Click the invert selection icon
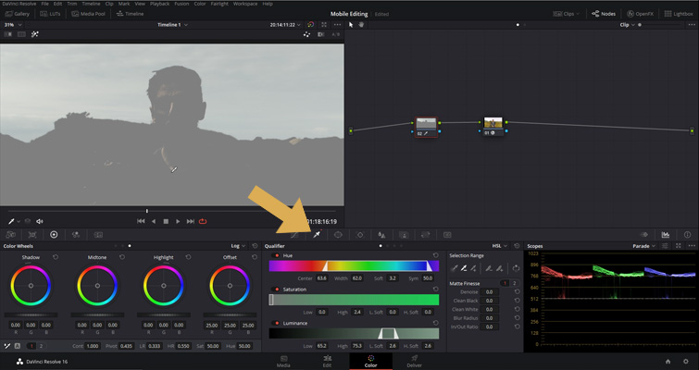Viewport: 699px width, 370px height. (516, 268)
